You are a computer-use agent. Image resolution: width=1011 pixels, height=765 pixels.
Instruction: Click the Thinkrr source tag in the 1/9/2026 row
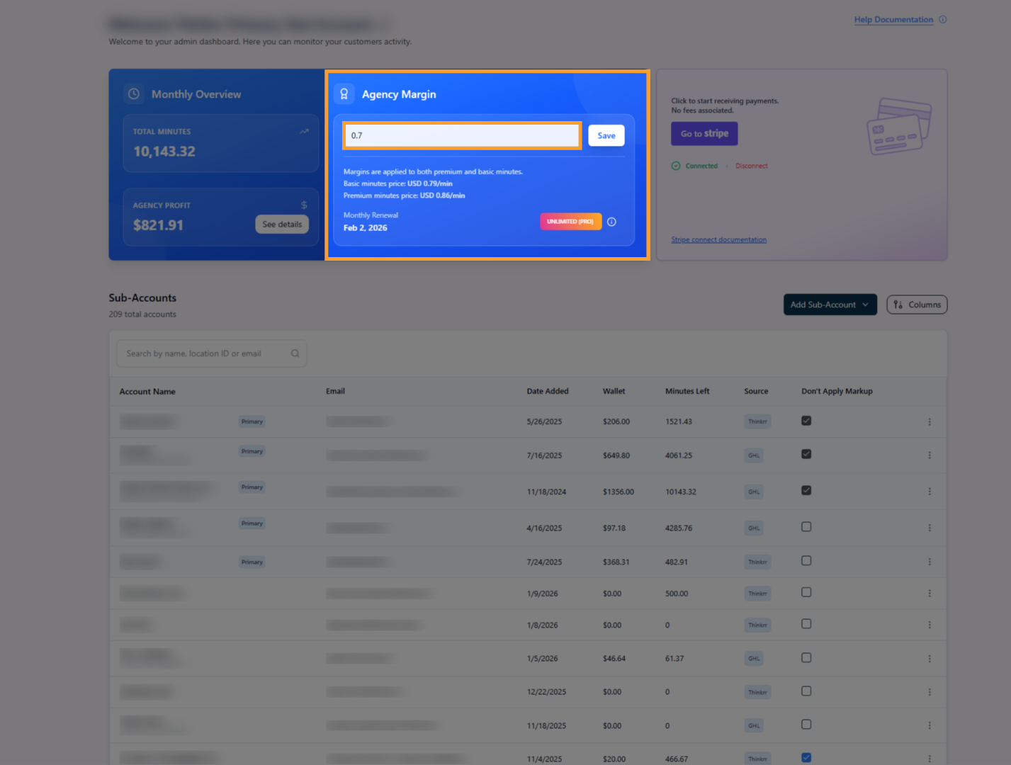(x=757, y=594)
